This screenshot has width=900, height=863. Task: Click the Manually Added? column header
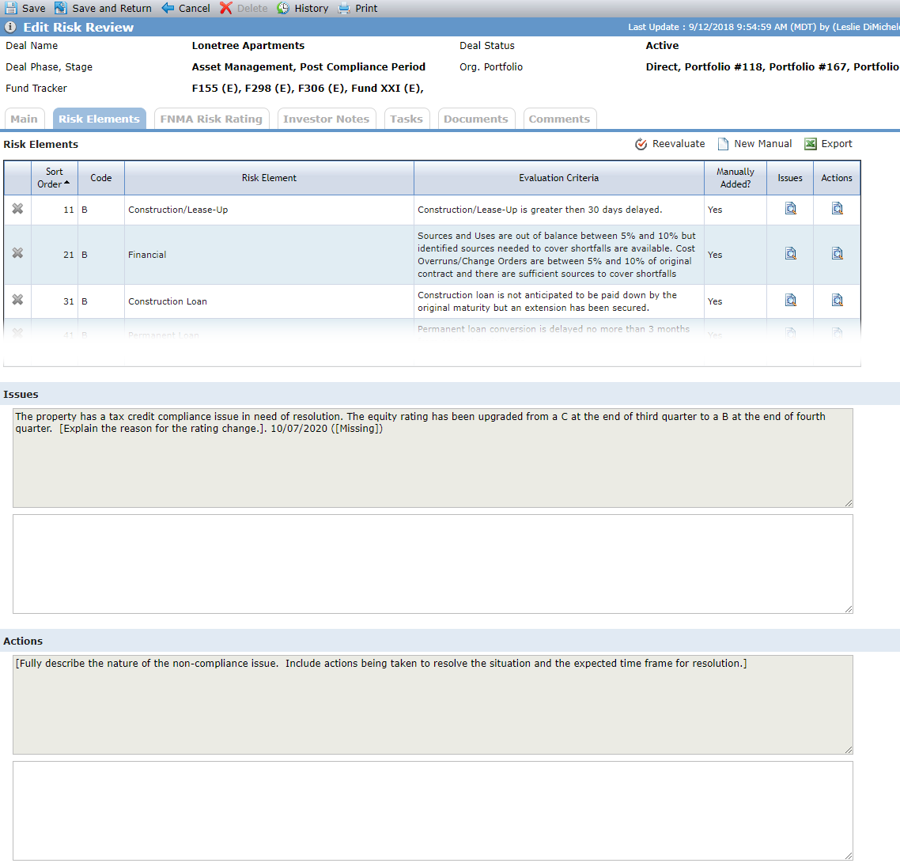736,178
